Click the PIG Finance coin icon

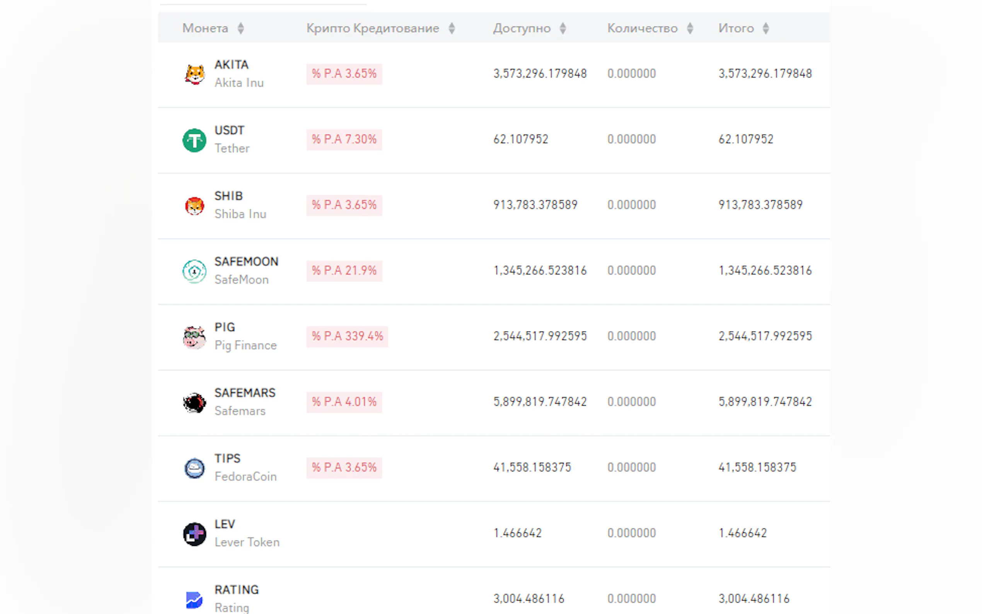pyautogui.click(x=194, y=337)
